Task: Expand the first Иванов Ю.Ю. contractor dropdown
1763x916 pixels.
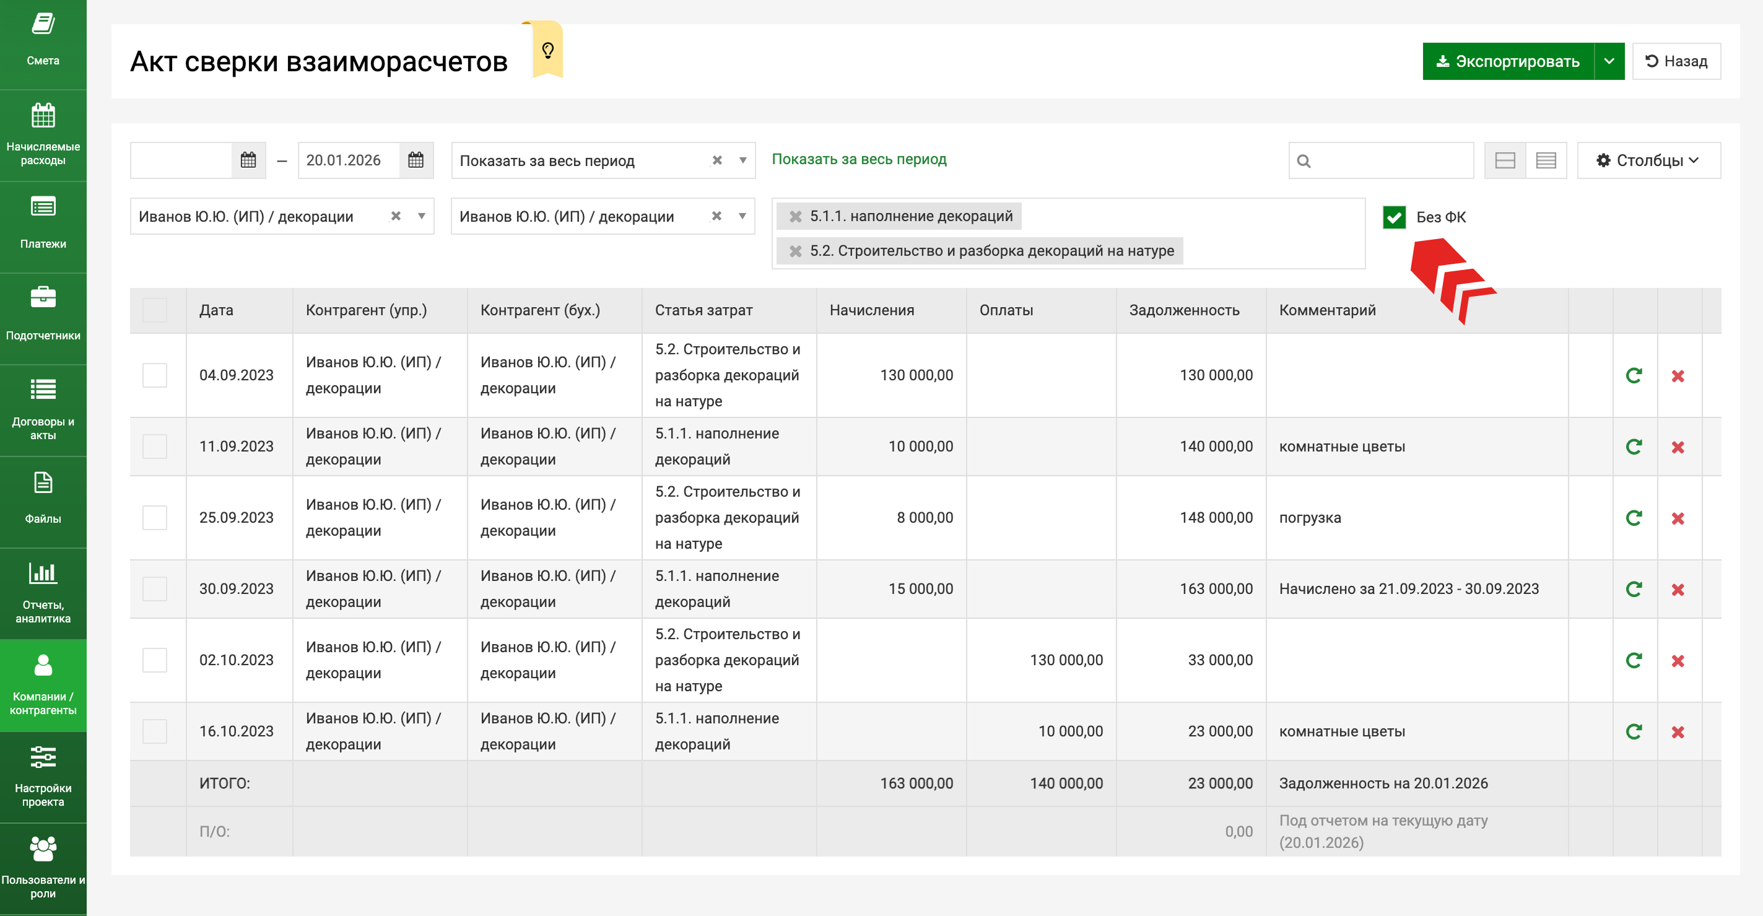Action: click(x=422, y=216)
